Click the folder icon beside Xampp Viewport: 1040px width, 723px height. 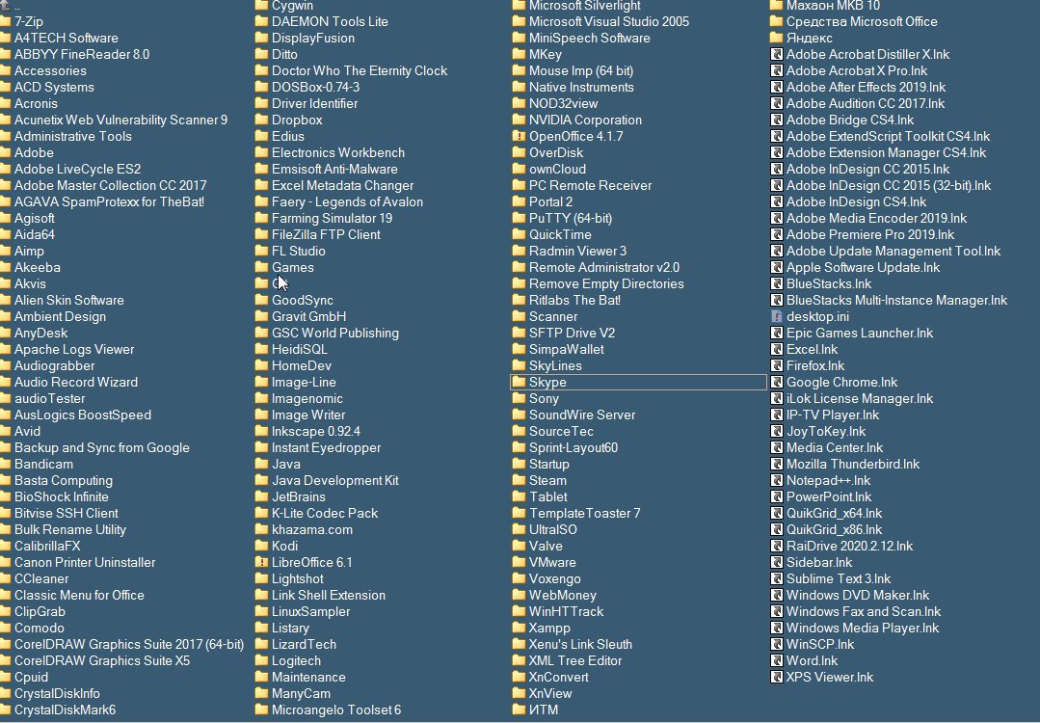click(519, 628)
